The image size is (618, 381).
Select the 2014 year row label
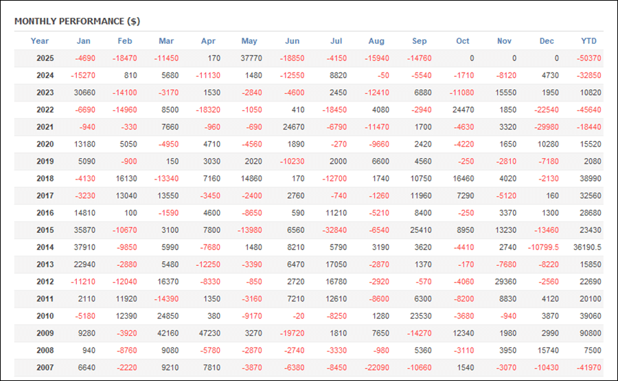coord(45,247)
